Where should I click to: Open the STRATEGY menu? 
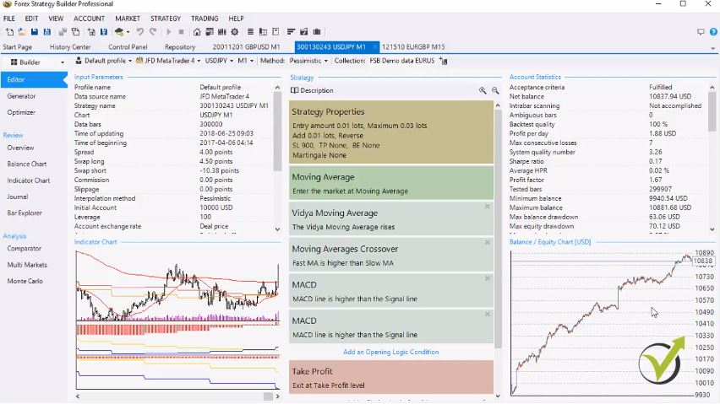pyautogui.click(x=166, y=19)
